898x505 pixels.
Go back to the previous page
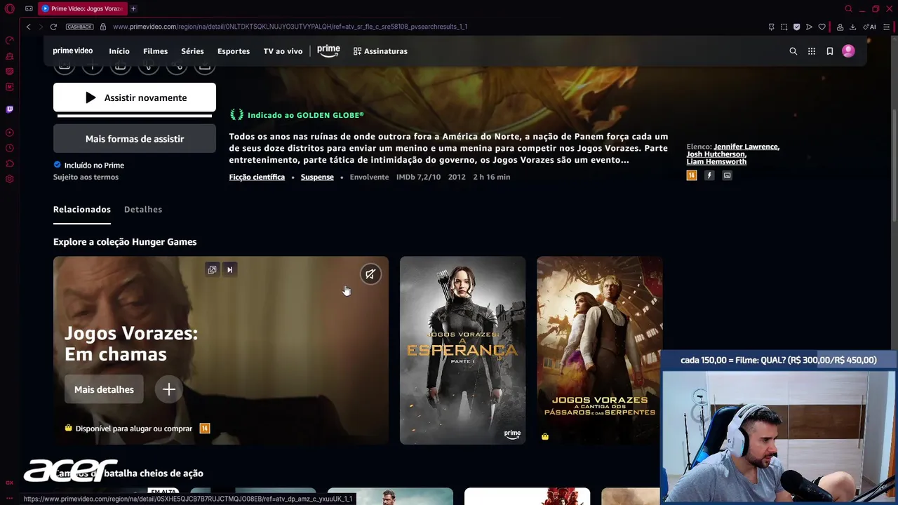pyautogui.click(x=28, y=27)
